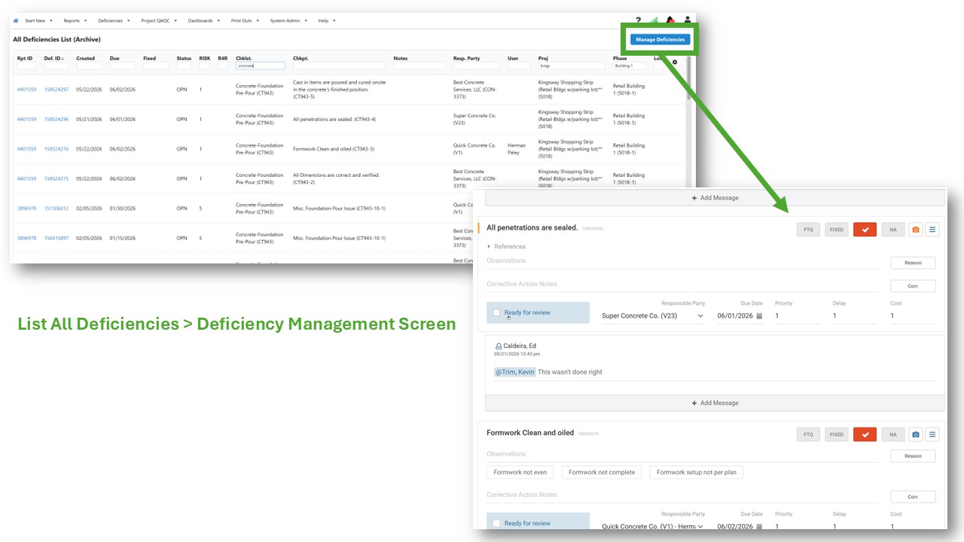Click NA for All penetrations are sealed
The image size is (964, 542).
892,230
